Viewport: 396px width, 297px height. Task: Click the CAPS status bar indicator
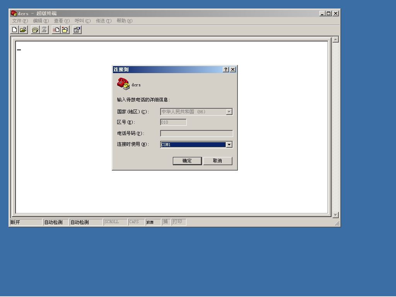[136, 222]
